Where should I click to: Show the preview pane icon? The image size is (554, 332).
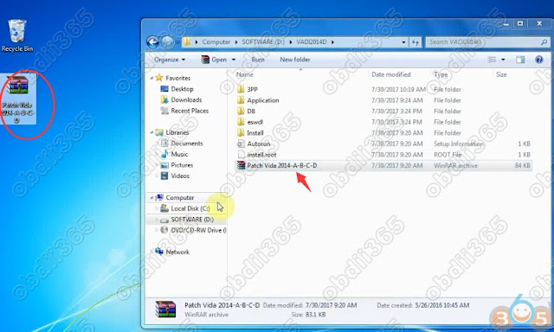[x=520, y=60]
